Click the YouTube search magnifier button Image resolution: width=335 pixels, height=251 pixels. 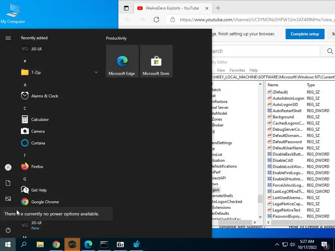[330, 51]
